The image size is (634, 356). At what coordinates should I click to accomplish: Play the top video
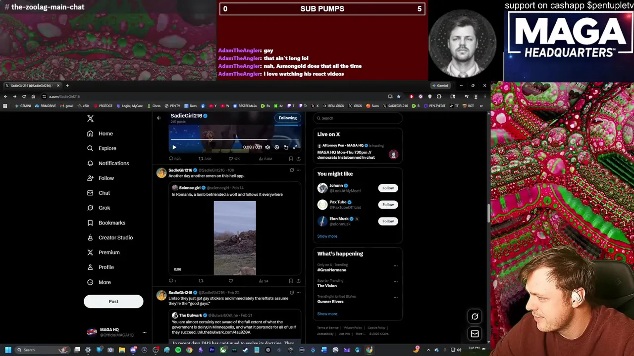[x=174, y=147]
